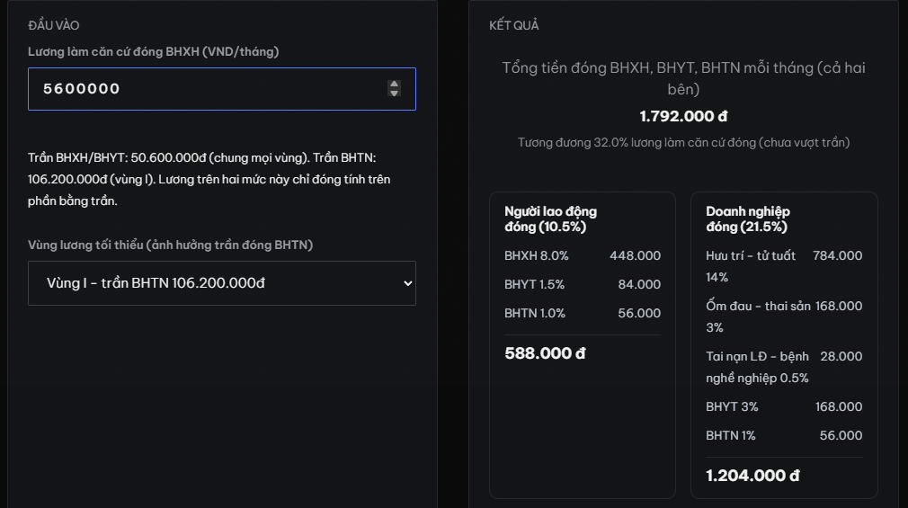Click the ĐẦU VÀO section heading
The width and height of the screenshot is (908, 508).
[53, 25]
